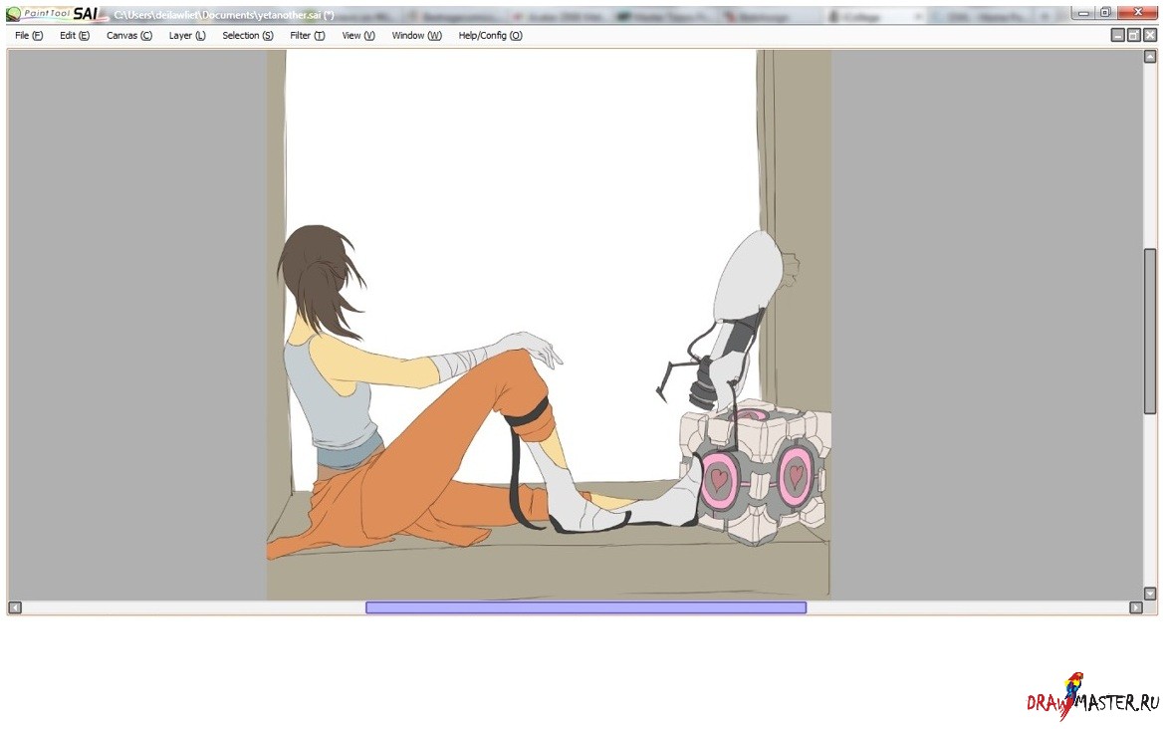Image resolution: width=1167 pixels, height=729 pixels.
Task: Open the Help/Config menu
Action: click(491, 36)
